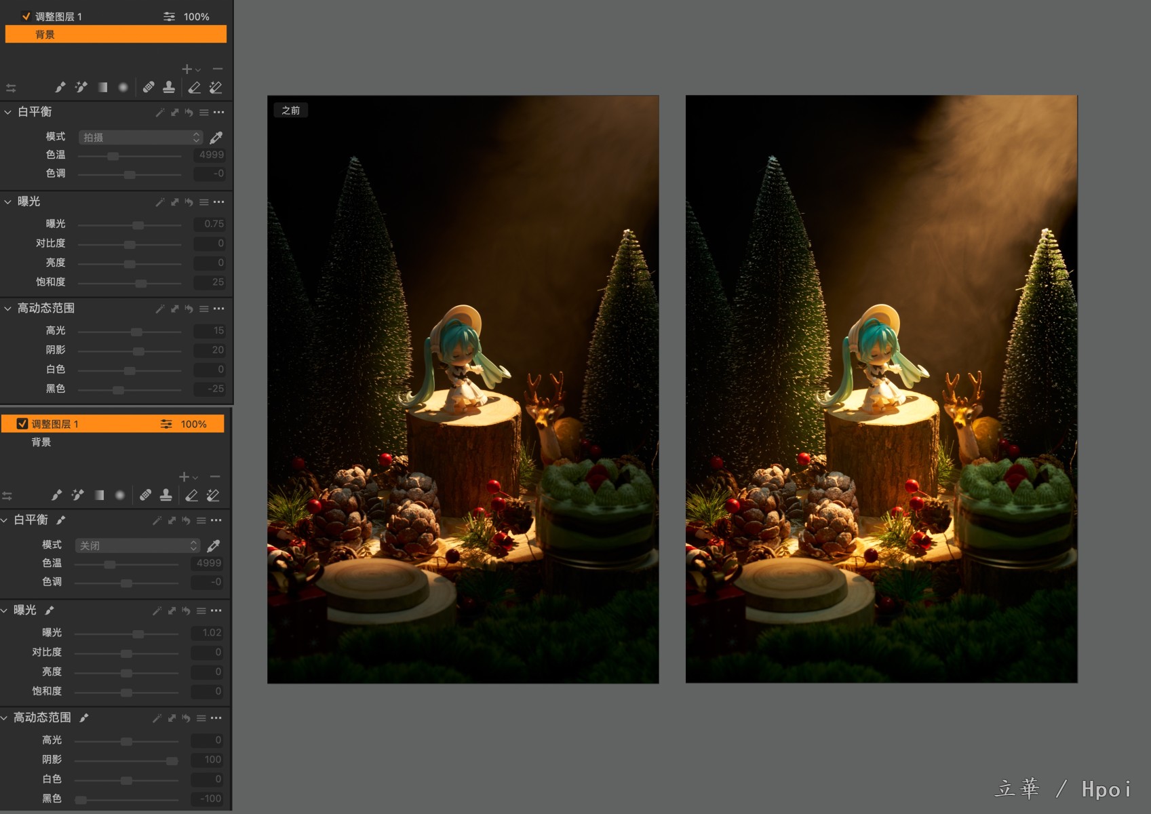Open presets list menu in 曝光 header with 1.02
This screenshot has width=1151, height=814.
tap(201, 611)
